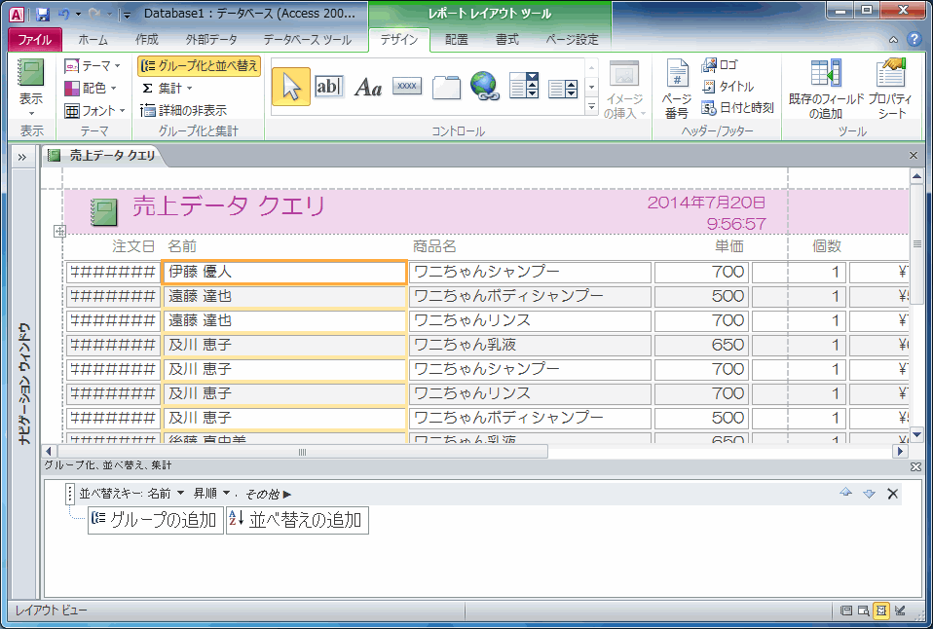
Task: Open view button dropdown arrow
Action: click(x=31, y=113)
